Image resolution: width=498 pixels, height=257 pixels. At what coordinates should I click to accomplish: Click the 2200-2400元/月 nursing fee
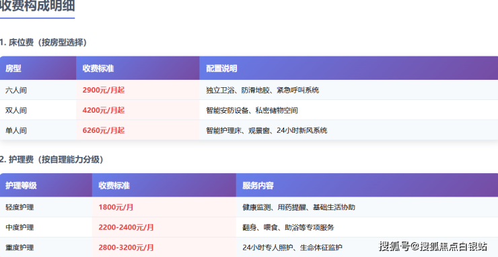coord(126,227)
